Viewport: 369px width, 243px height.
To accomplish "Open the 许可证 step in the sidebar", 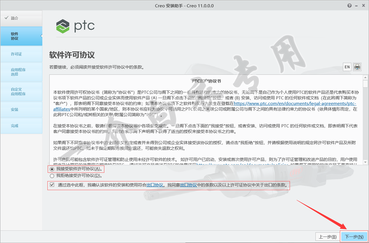I will [x=21, y=54].
